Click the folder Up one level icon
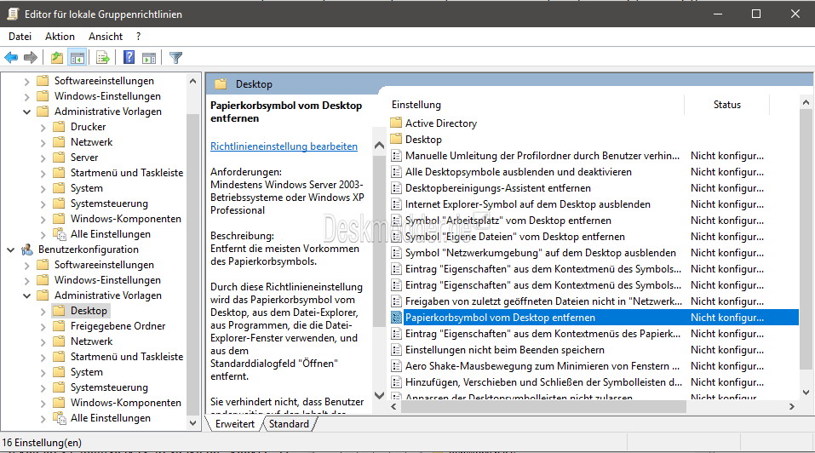Screen dimensions: 815x453 click(57, 58)
